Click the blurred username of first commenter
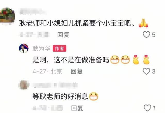This screenshot has width=165, height=113. (x=33, y=12)
